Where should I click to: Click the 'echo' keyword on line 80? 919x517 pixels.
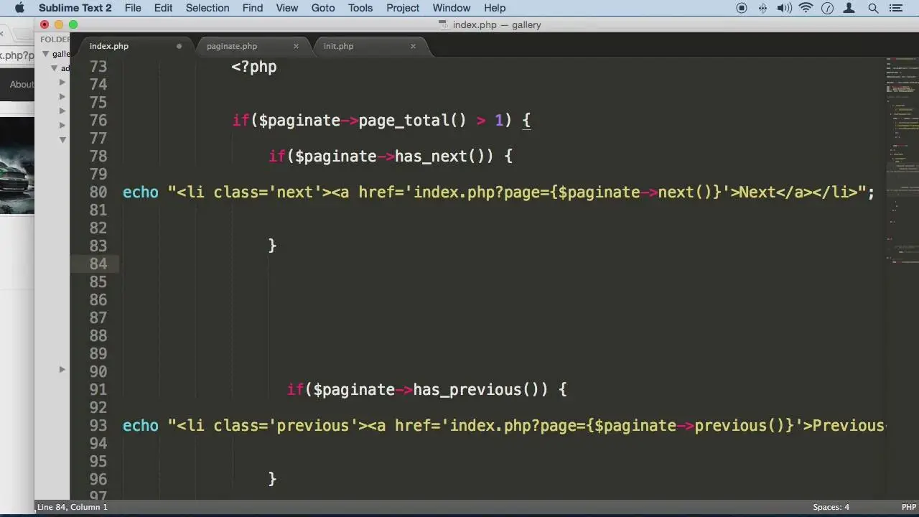point(141,192)
